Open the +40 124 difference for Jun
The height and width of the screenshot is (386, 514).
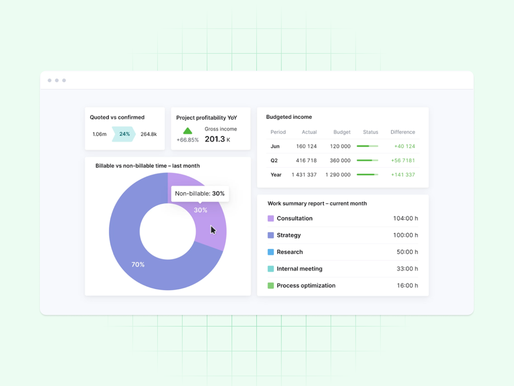[404, 146]
